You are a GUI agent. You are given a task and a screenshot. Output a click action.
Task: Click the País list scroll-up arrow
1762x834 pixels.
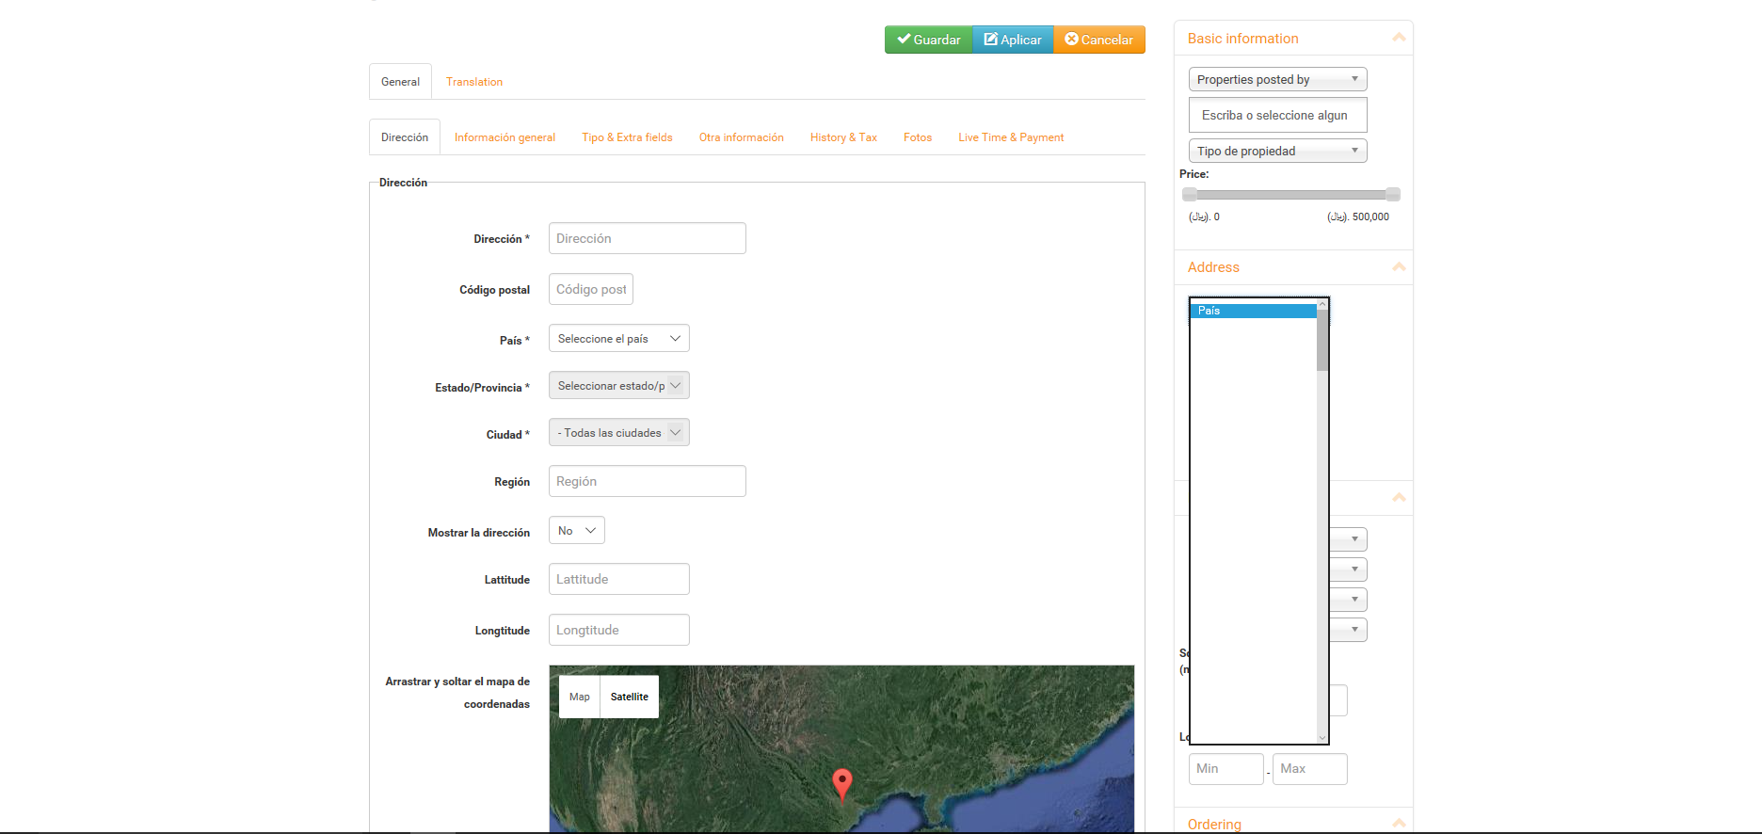(1322, 304)
